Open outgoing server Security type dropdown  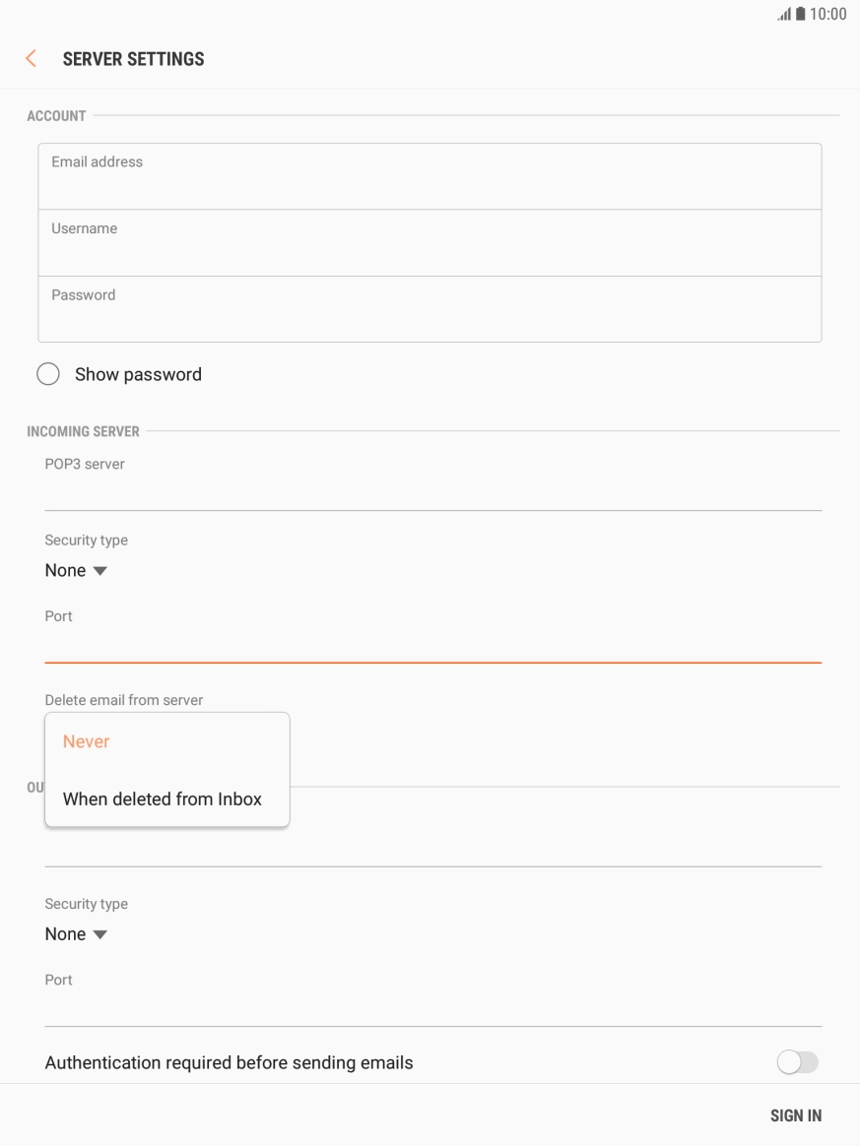point(75,934)
